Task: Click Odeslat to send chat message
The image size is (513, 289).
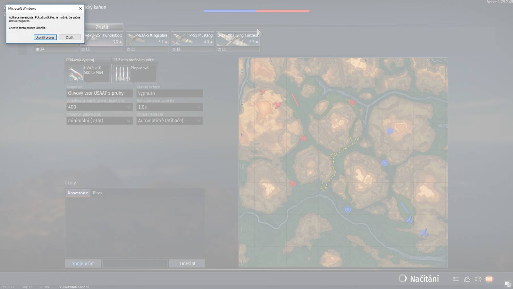Action: point(187,263)
